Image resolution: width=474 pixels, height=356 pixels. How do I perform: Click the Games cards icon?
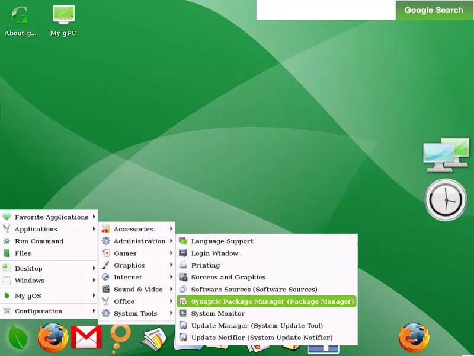tap(105, 253)
